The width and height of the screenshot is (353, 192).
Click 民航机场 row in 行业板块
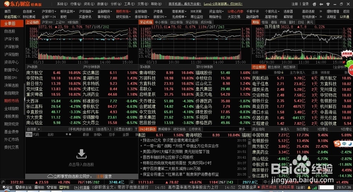(x=302, y=78)
